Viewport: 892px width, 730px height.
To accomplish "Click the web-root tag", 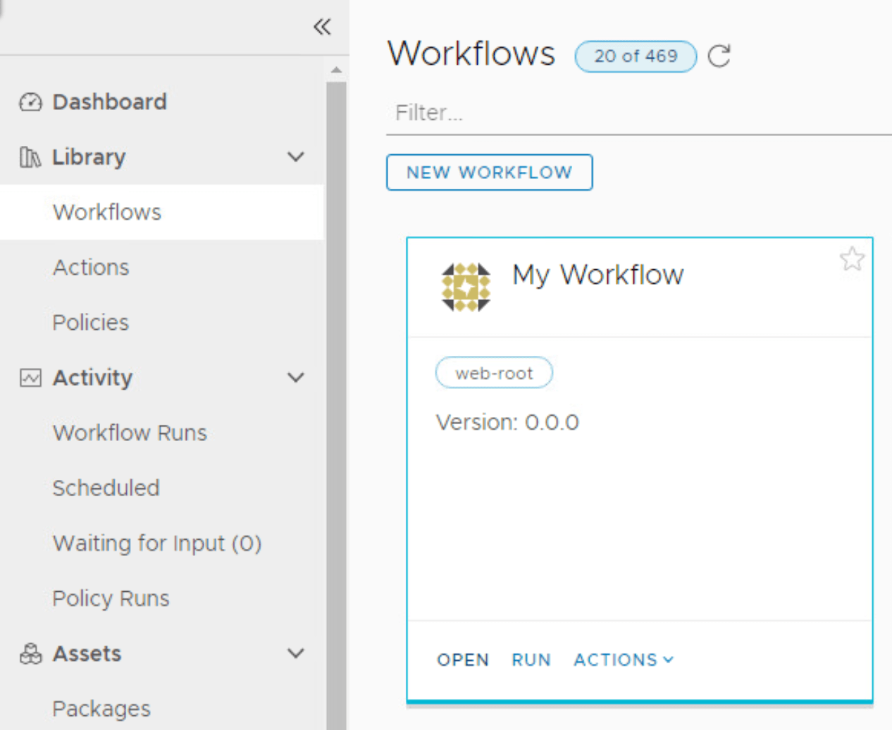I will (494, 373).
